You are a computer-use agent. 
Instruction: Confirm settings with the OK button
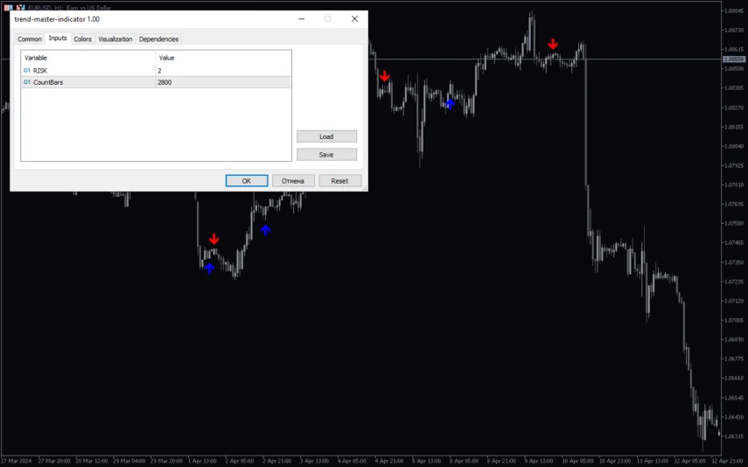pyautogui.click(x=247, y=181)
